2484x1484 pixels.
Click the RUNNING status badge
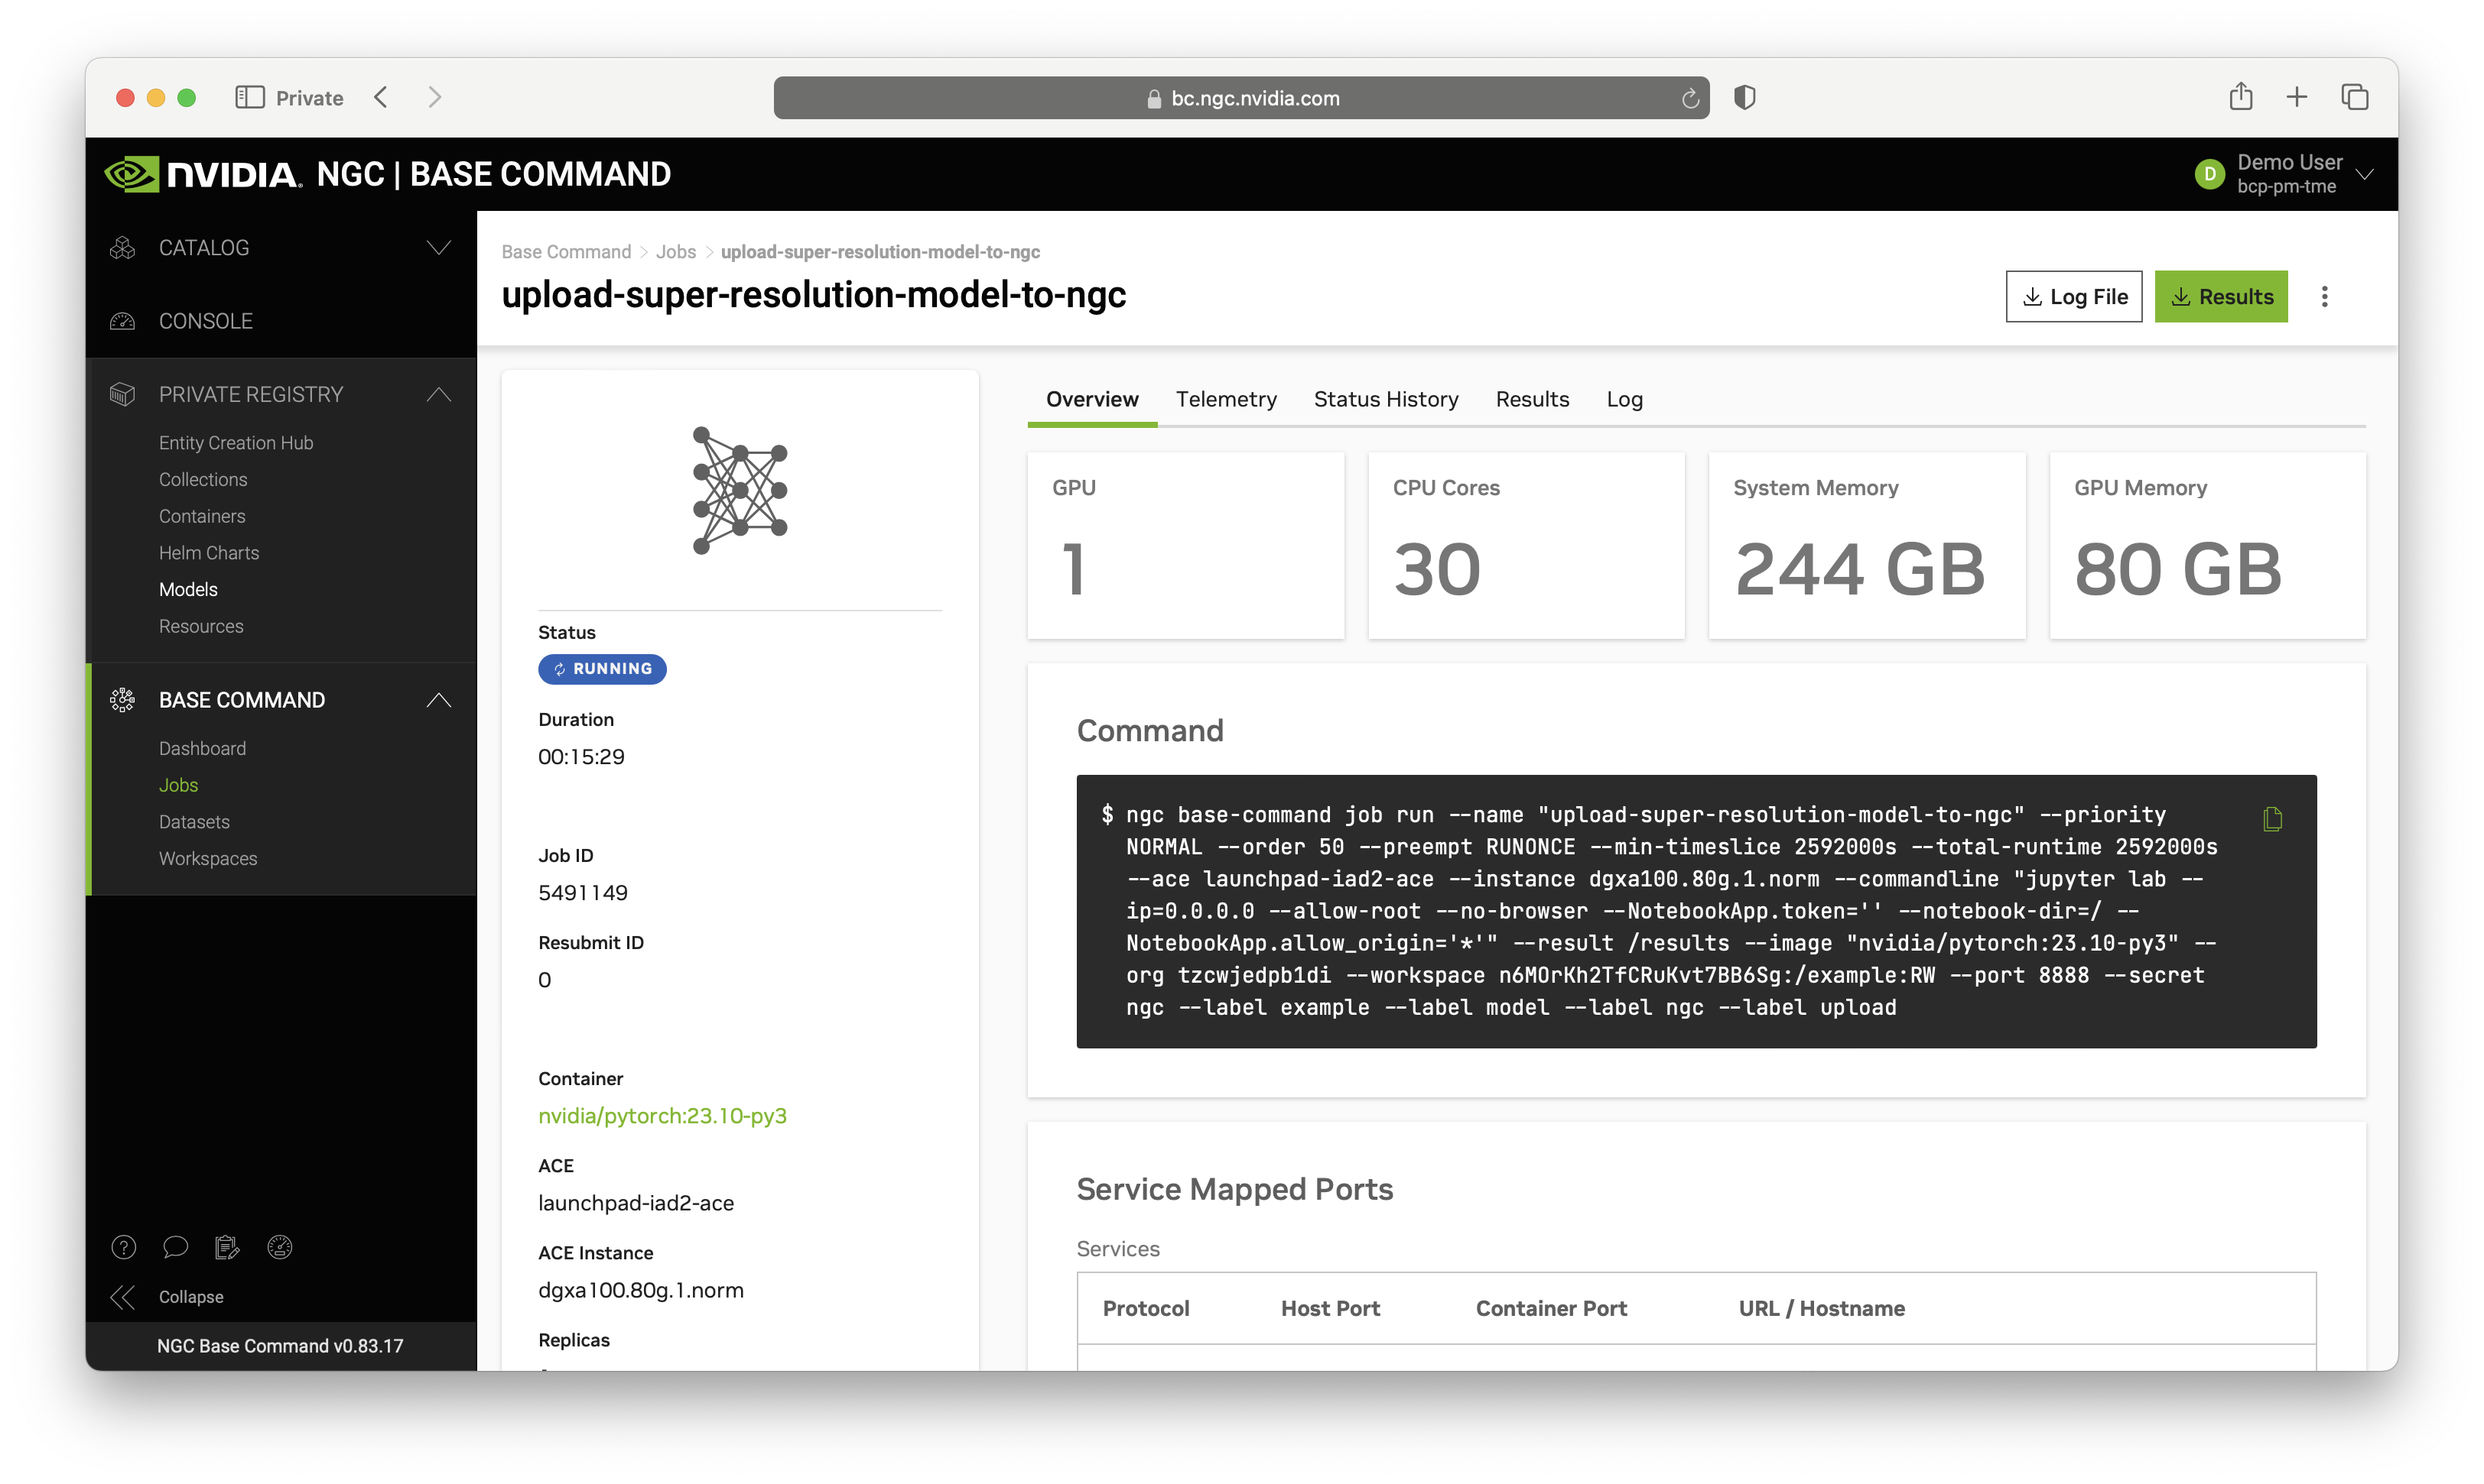pyautogui.click(x=603, y=669)
